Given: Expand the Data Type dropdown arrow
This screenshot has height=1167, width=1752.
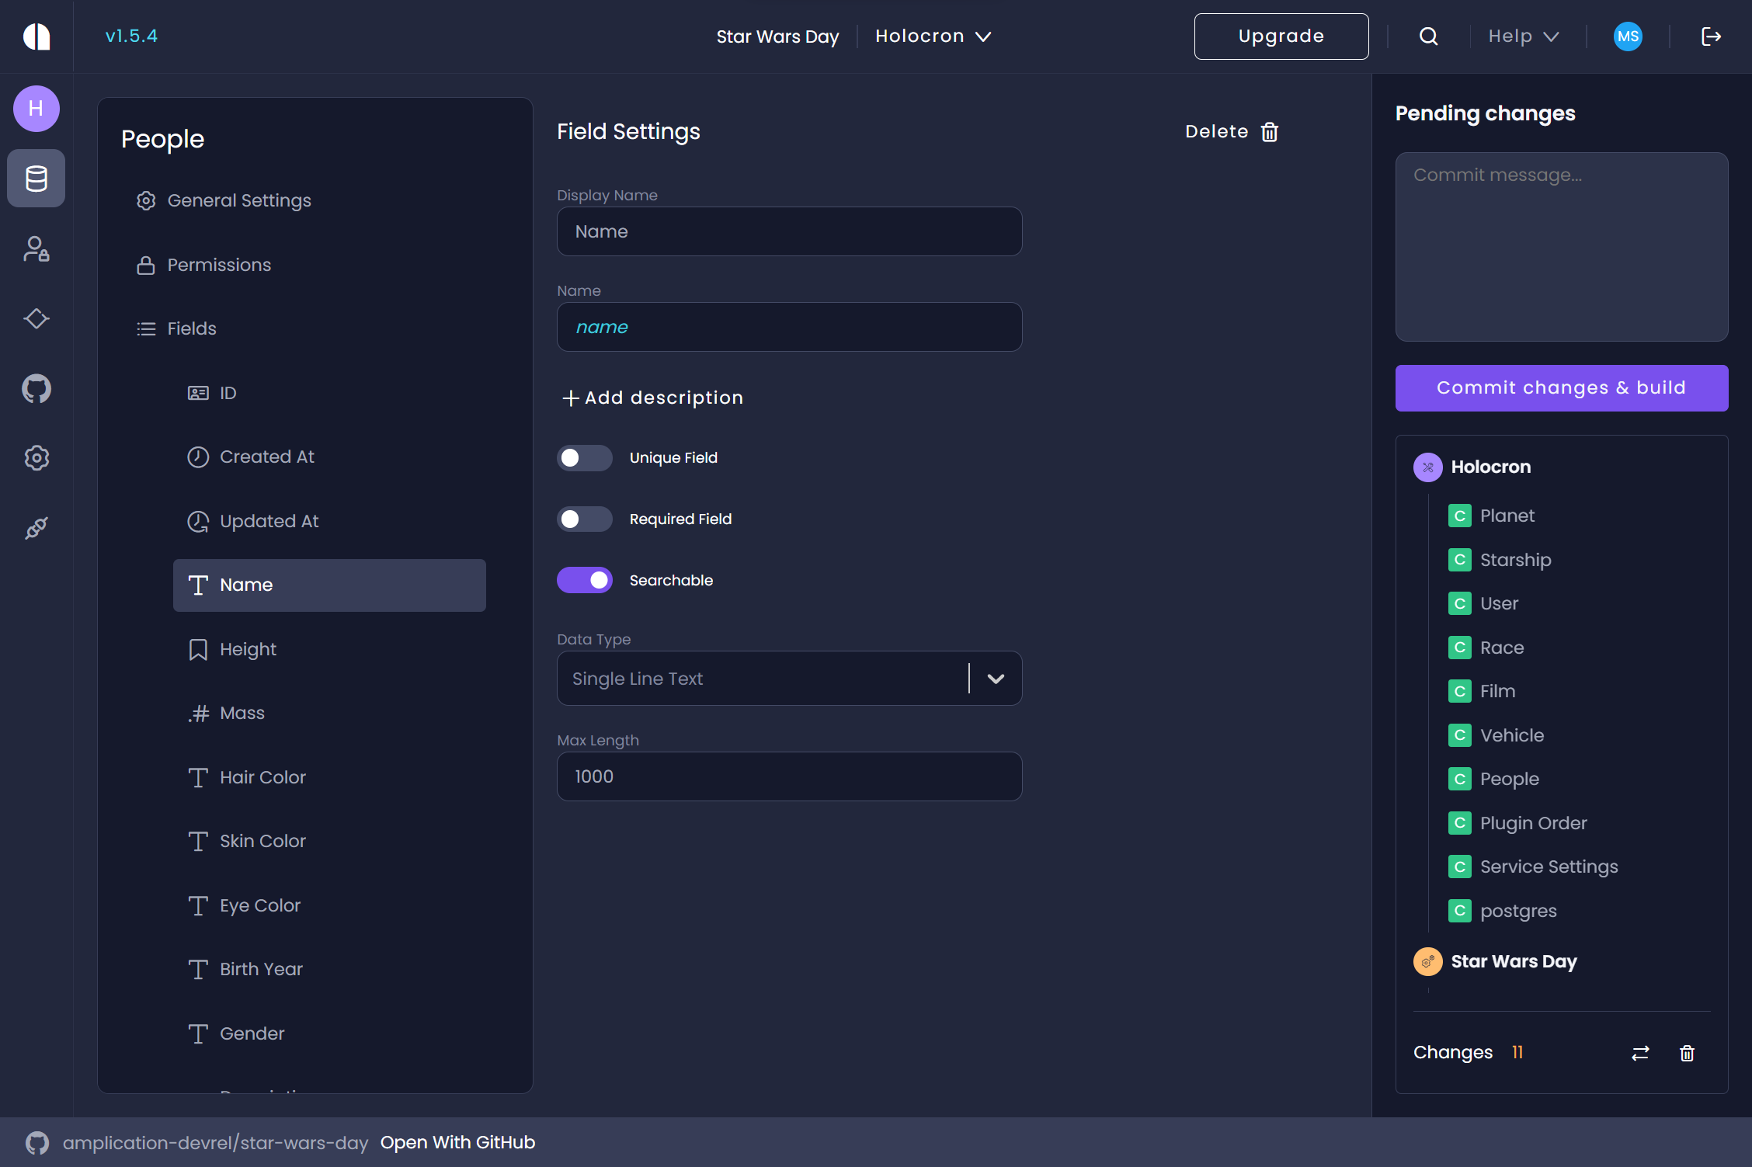Looking at the screenshot, I should [x=996, y=679].
